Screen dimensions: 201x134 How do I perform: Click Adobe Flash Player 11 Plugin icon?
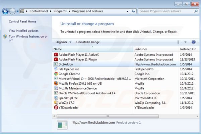point(56,59)
